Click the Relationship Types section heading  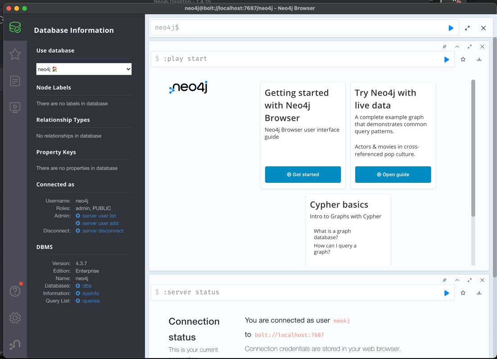[63, 120]
